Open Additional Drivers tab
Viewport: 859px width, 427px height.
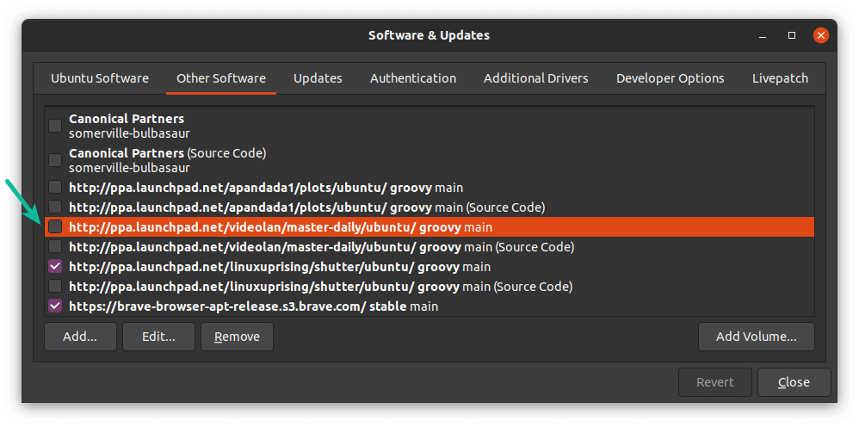coord(535,78)
